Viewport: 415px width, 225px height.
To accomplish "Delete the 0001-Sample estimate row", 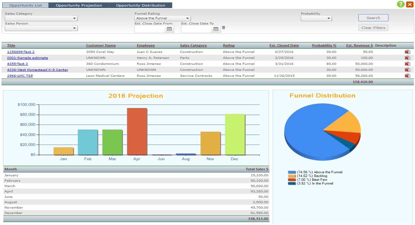I will (407, 58).
